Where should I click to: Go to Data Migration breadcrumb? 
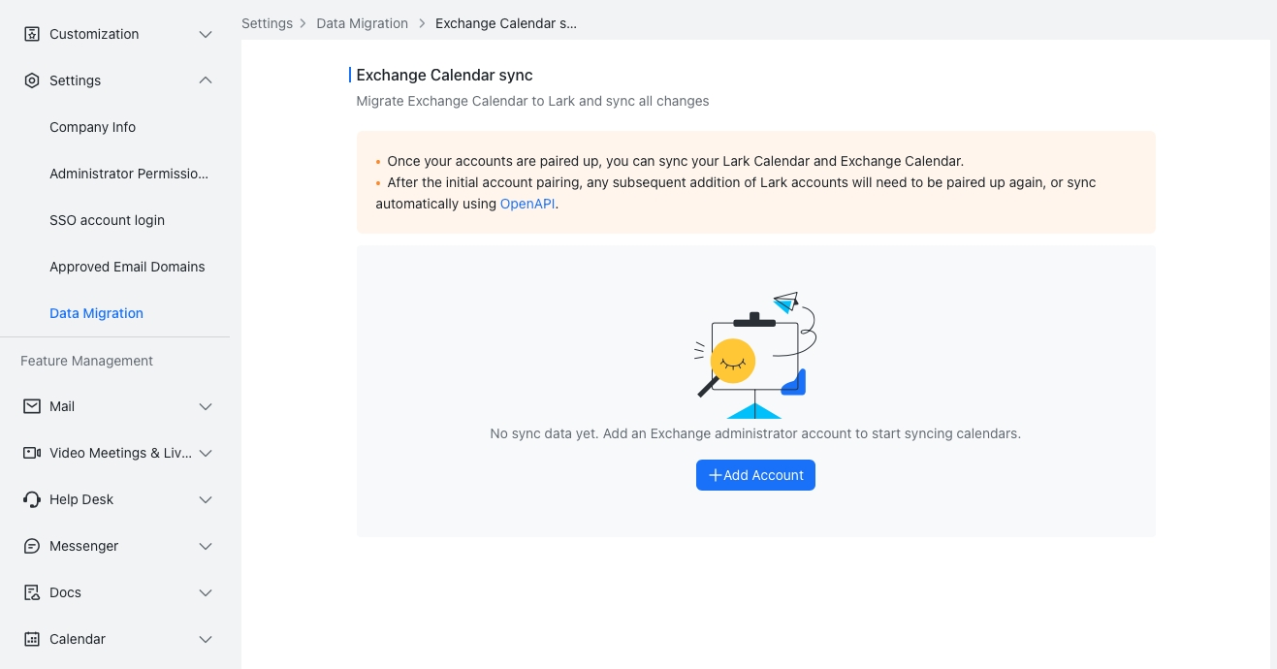click(x=362, y=23)
